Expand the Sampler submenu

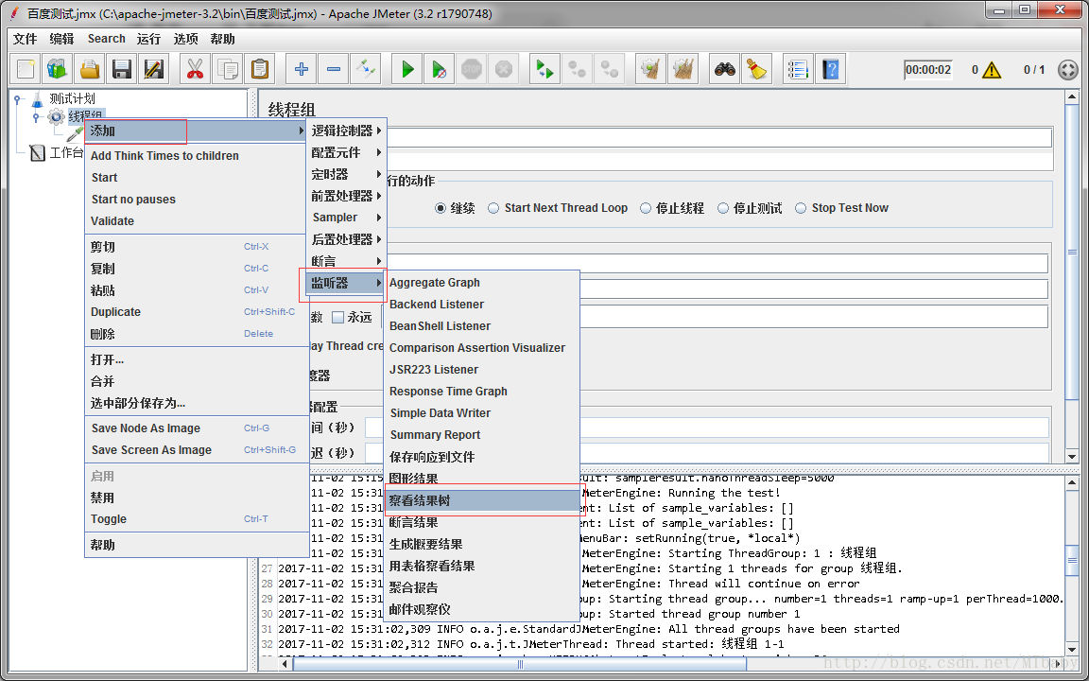(x=346, y=218)
